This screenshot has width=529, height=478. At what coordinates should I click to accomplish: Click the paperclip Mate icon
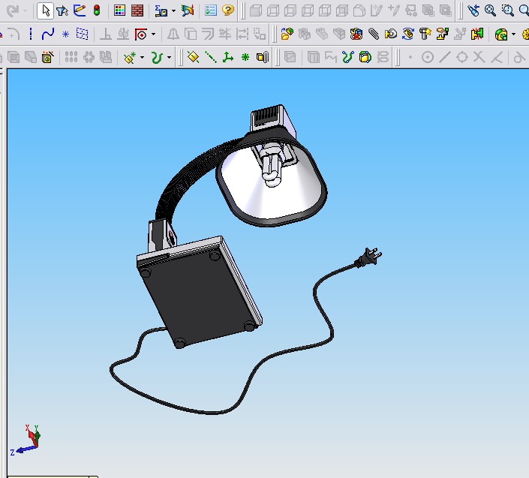point(374,34)
